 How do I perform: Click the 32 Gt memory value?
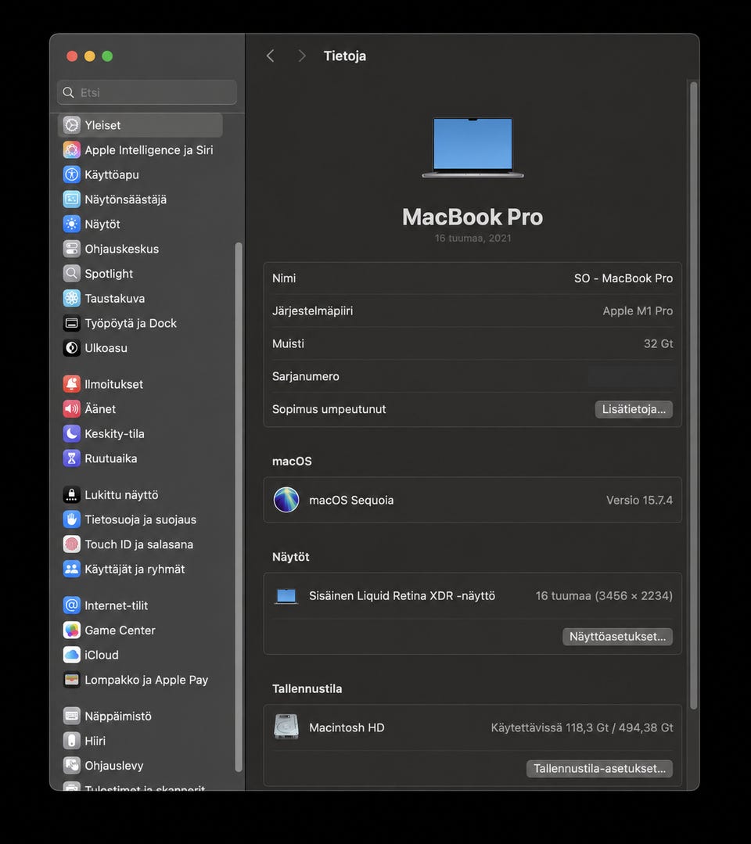tap(659, 343)
